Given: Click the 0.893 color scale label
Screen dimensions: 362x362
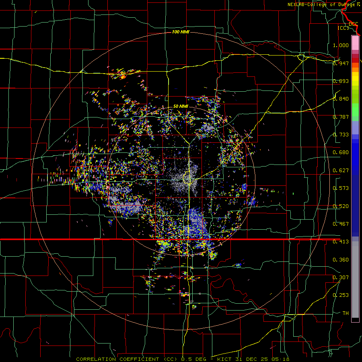Looking at the screenshot, I should tap(341, 81).
